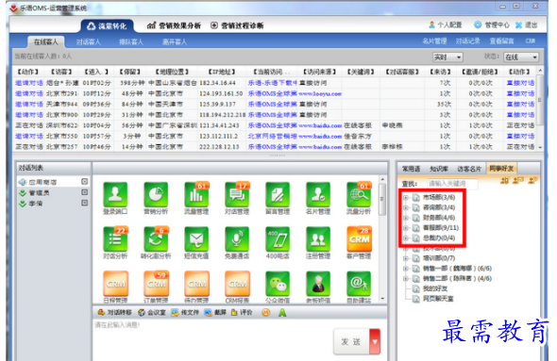The width and height of the screenshot is (557, 361).
Task: Open the send button arrow dropdown
Action: [375, 342]
